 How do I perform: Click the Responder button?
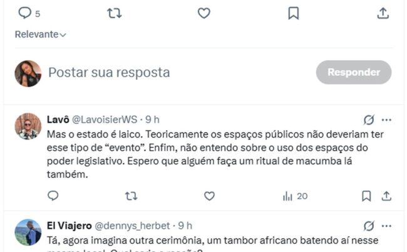[354, 73]
